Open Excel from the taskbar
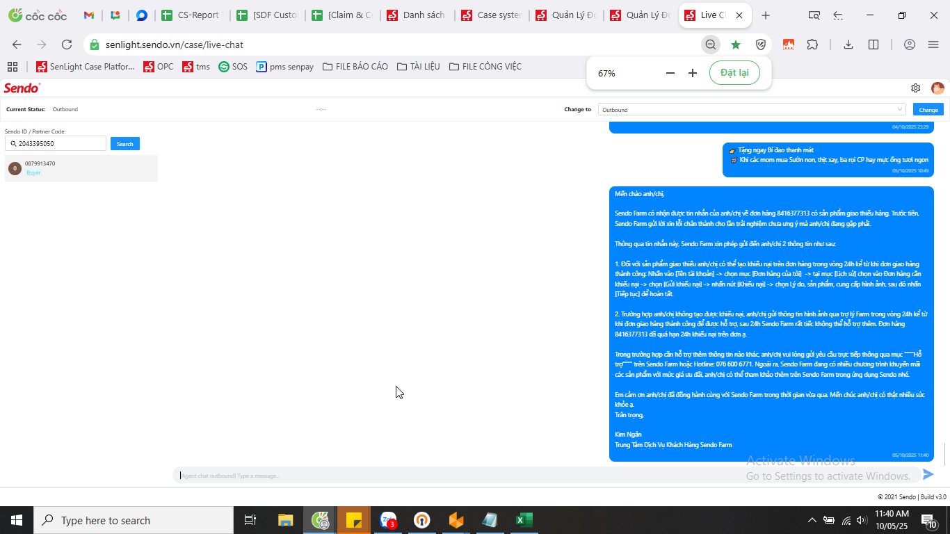 pos(524,520)
